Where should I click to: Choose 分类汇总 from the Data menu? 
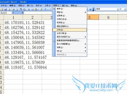point(70,19)
